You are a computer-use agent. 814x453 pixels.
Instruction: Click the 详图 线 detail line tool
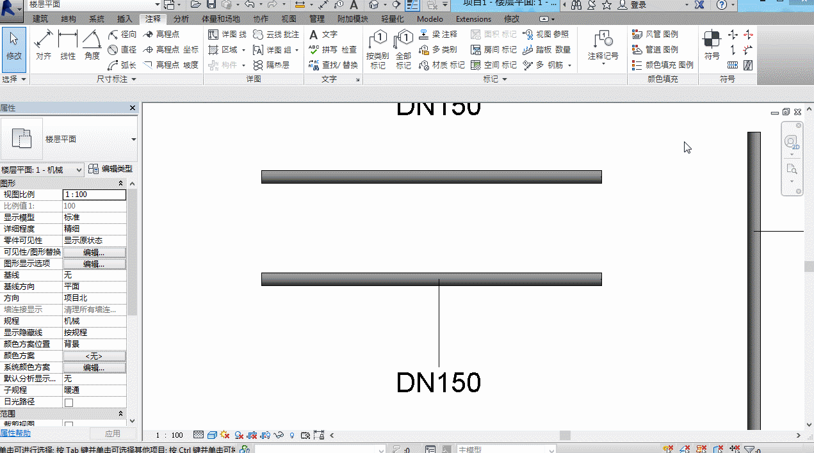tap(227, 34)
